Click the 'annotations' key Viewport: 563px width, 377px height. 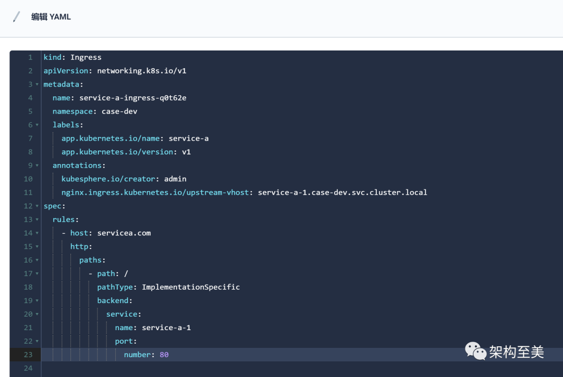click(x=77, y=166)
